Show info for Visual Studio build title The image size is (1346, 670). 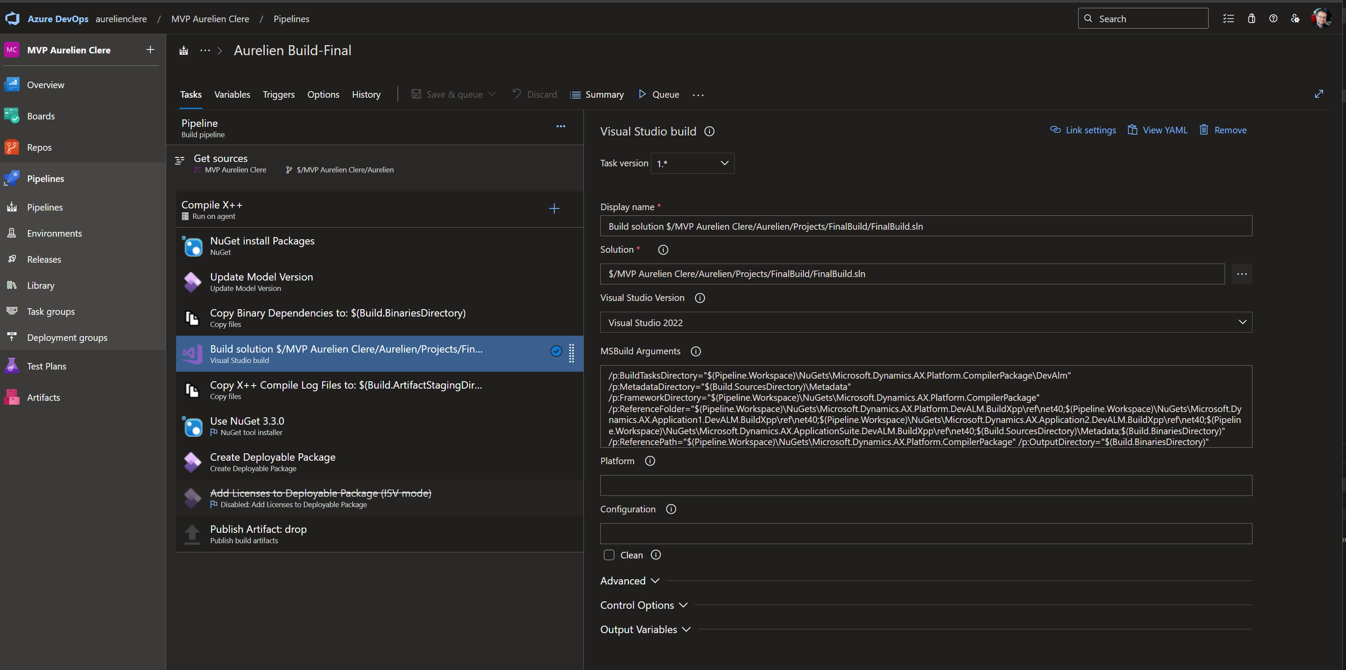coord(710,132)
